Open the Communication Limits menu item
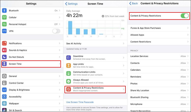This screenshot has width=191, height=112. click(95, 73)
